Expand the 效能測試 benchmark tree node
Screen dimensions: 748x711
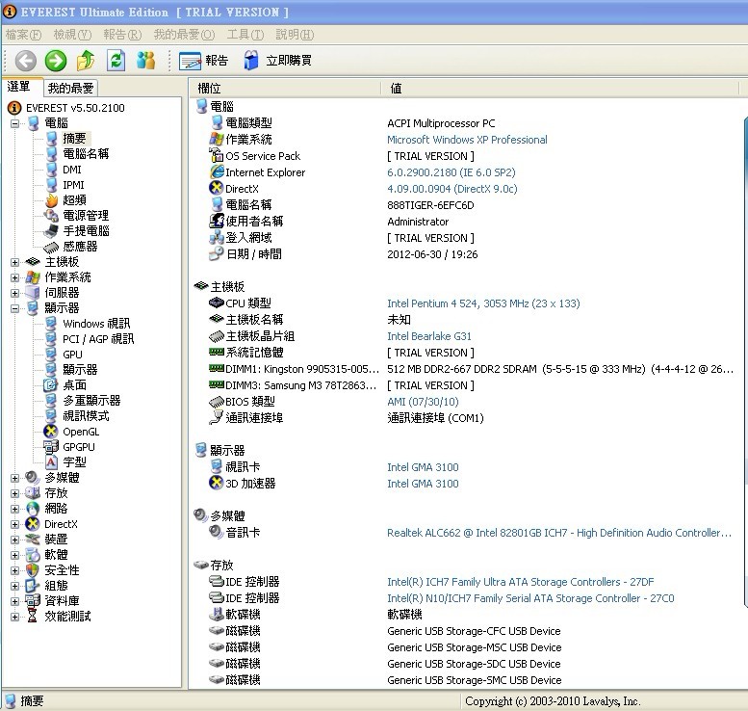pos(15,617)
